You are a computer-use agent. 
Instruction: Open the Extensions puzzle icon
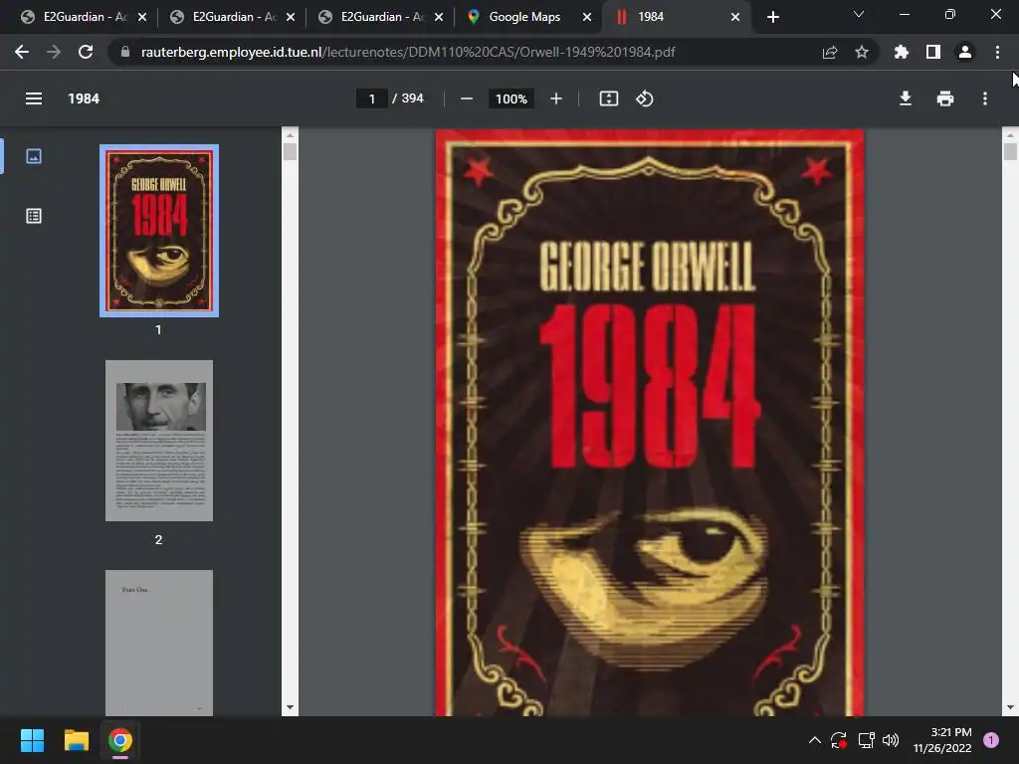pos(902,52)
